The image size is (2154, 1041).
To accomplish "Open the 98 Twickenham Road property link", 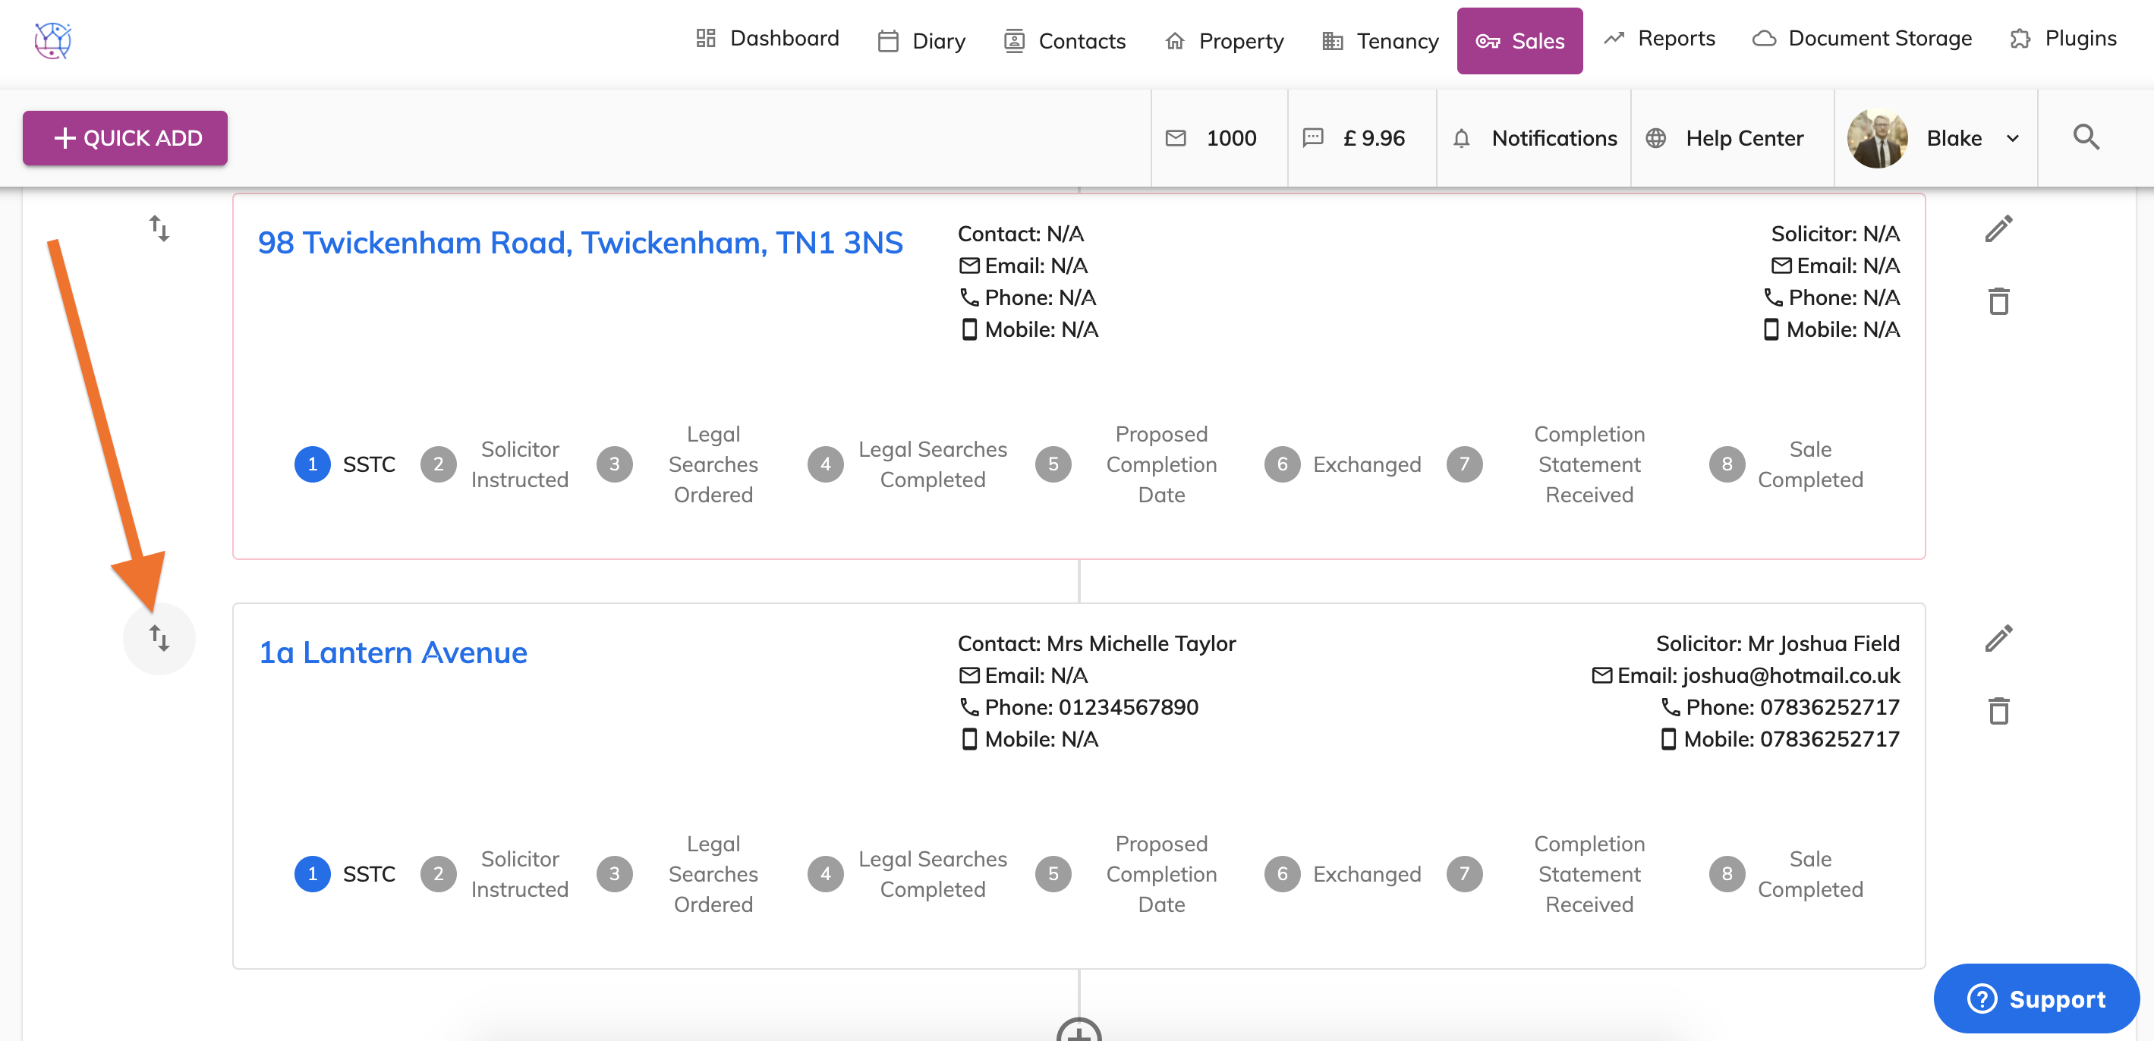I will click(579, 243).
